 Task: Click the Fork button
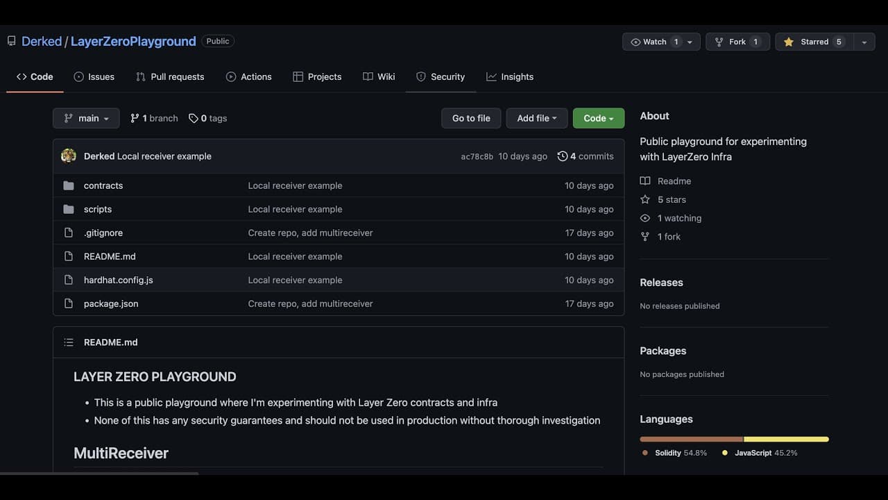737,42
